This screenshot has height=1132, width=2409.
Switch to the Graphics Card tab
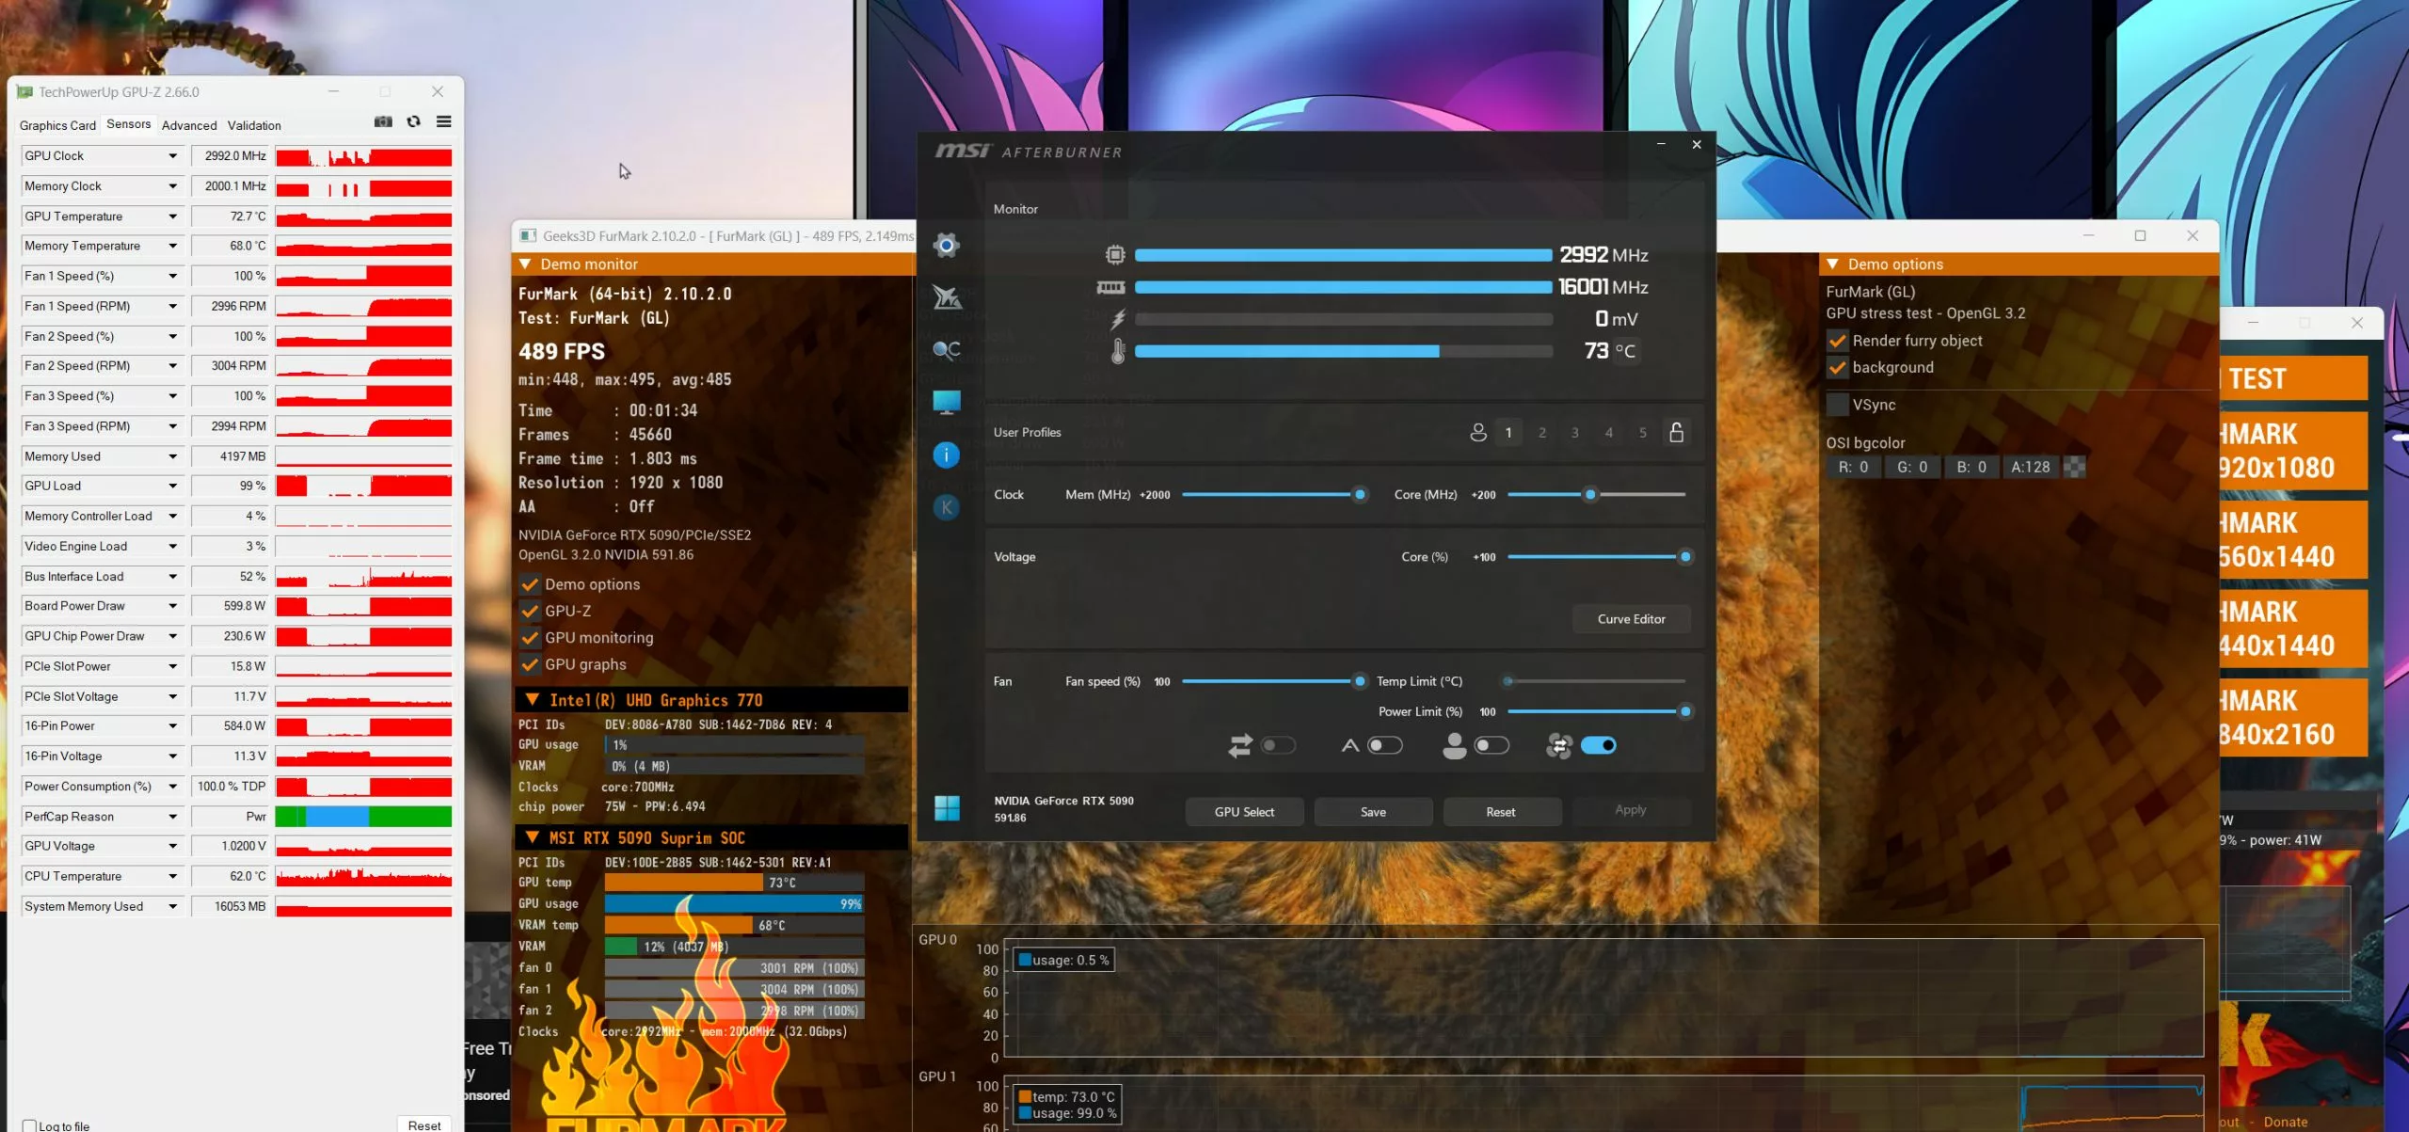[x=56, y=124]
